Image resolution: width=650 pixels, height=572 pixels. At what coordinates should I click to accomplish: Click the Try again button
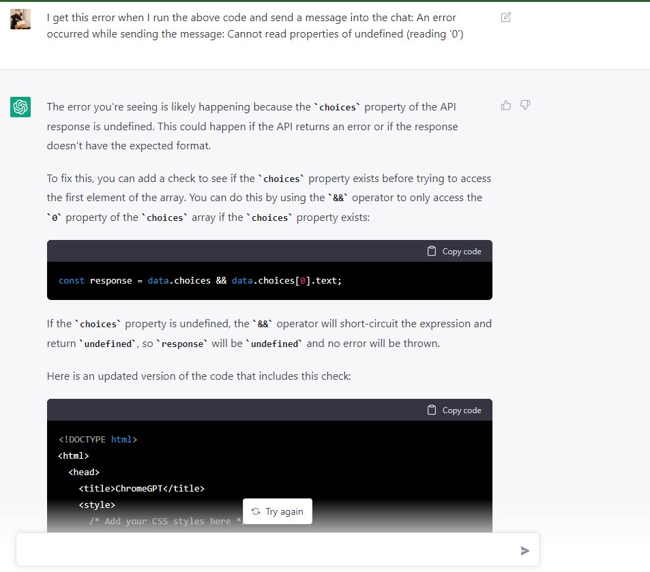278,511
